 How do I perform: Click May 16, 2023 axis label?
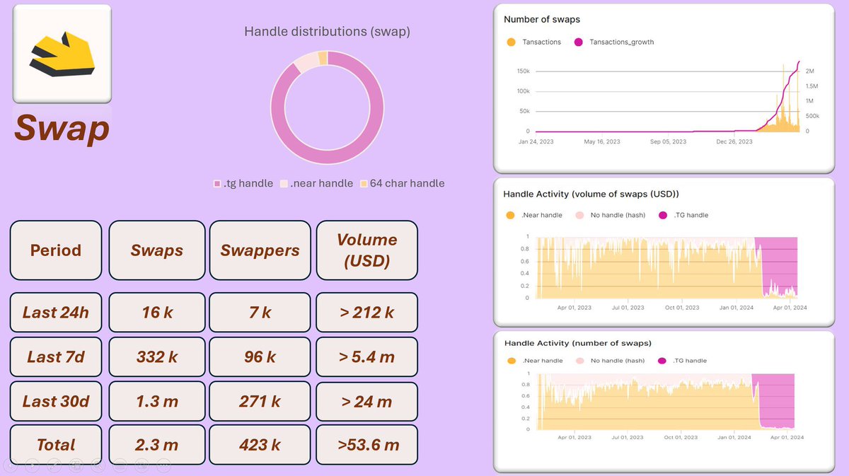pos(602,141)
